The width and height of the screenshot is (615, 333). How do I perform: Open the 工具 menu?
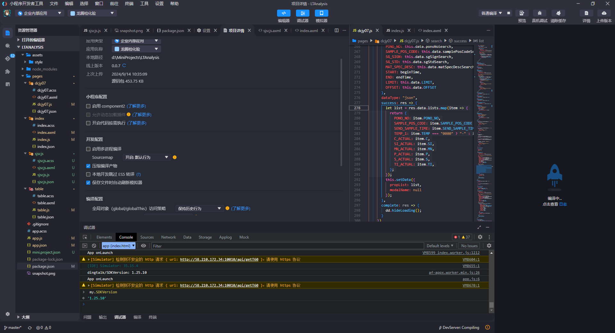pyautogui.click(x=144, y=4)
